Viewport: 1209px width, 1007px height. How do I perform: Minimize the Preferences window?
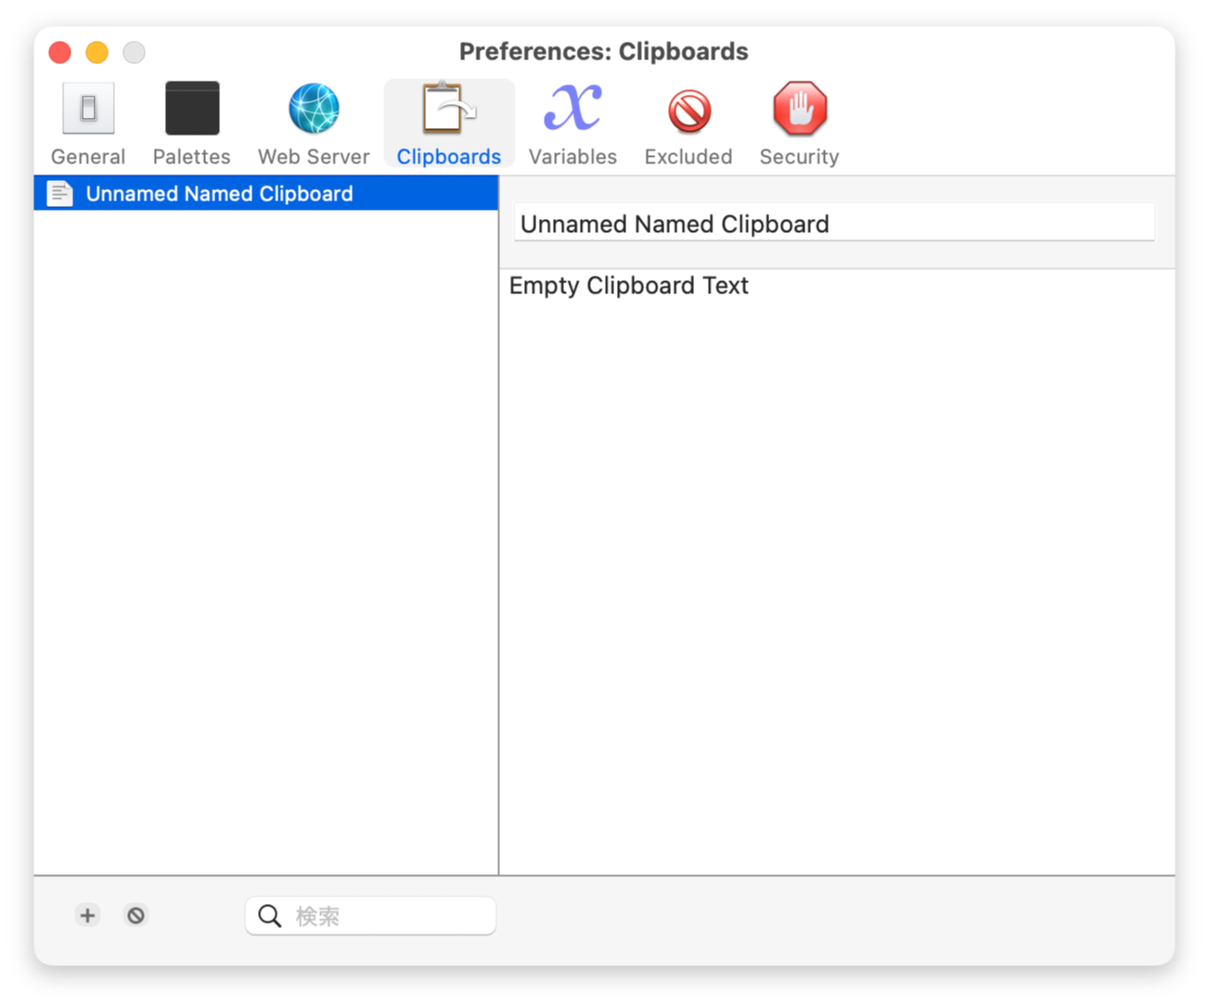point(97,52)
